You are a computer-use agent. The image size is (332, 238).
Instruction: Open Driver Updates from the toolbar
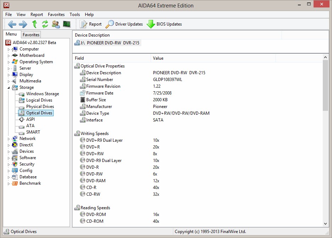click(124, 24)
